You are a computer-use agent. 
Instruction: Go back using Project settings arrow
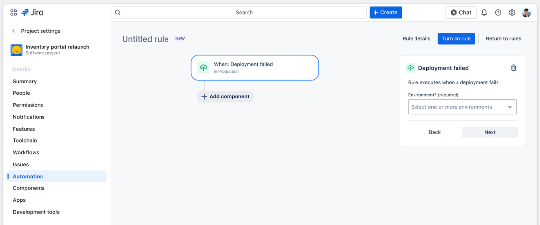point(13,31)
